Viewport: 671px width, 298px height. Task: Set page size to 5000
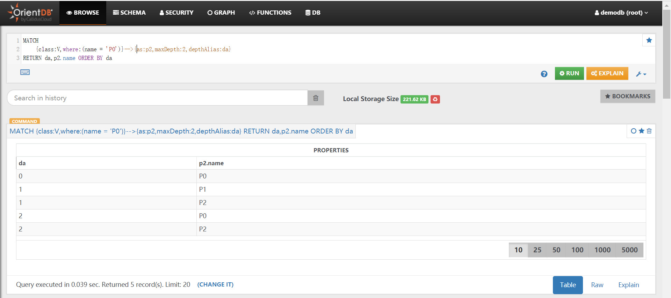[630, 250]
